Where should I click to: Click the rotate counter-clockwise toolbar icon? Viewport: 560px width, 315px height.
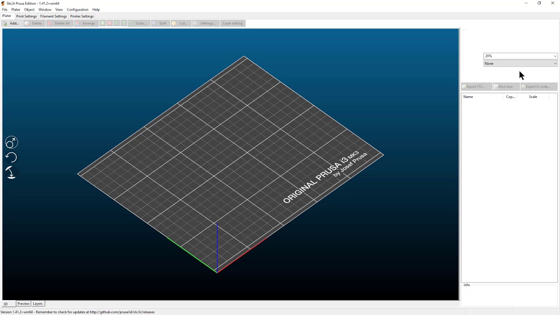117,23
